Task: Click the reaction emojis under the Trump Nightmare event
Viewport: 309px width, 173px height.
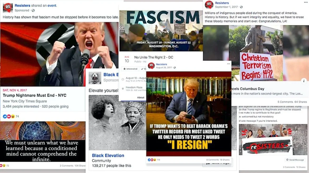Action: pyautogui.click(x=9, y=116)
